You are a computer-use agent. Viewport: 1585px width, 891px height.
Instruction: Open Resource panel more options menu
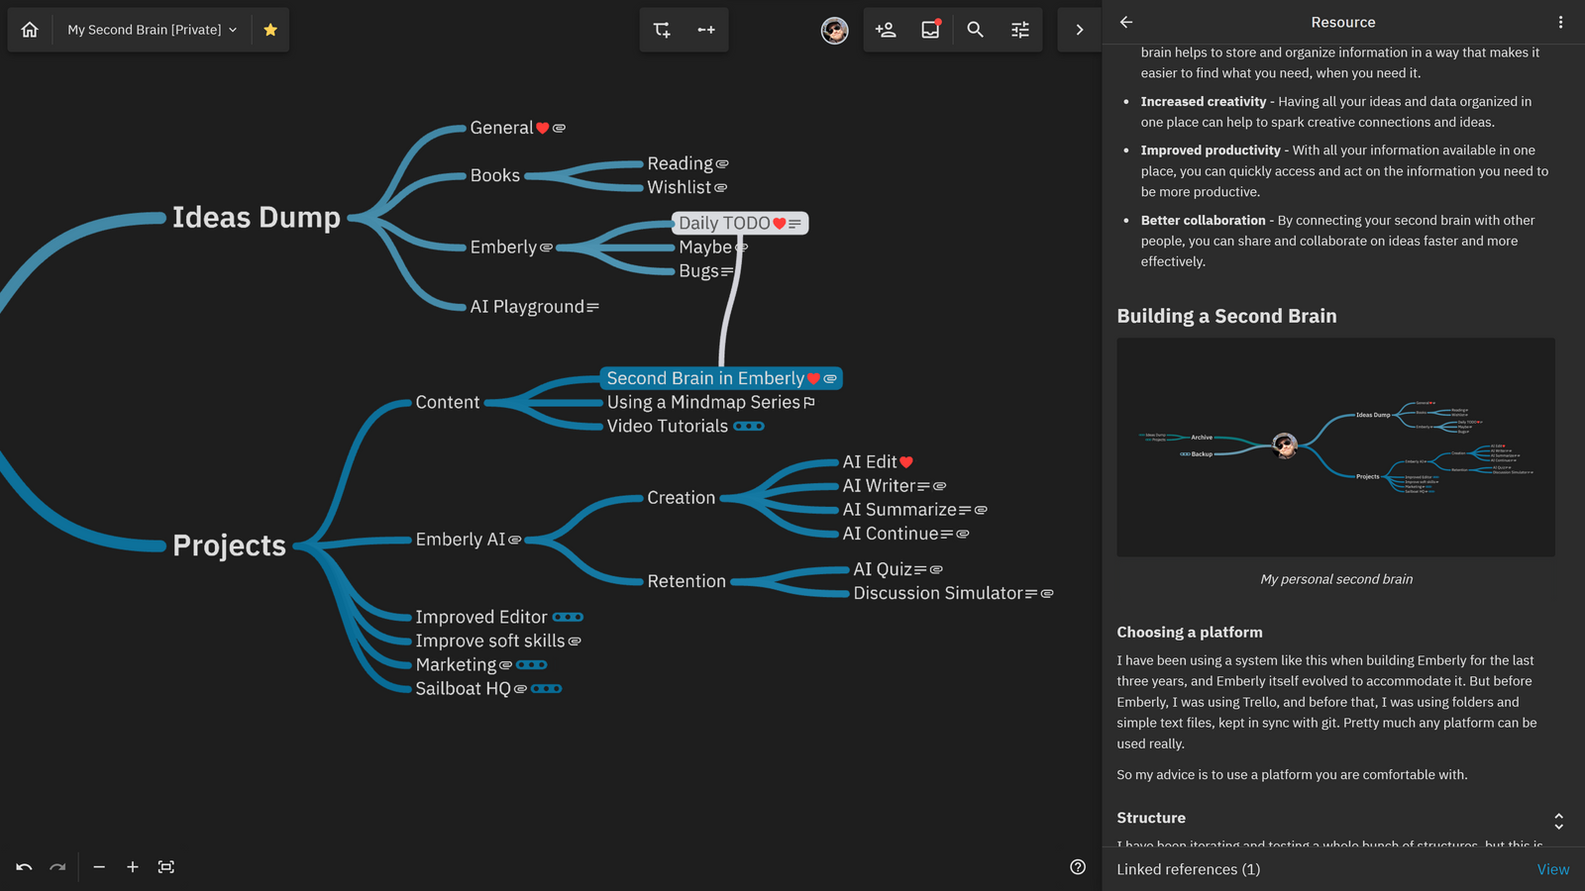pyautogui.click(x=1560, y=22)
